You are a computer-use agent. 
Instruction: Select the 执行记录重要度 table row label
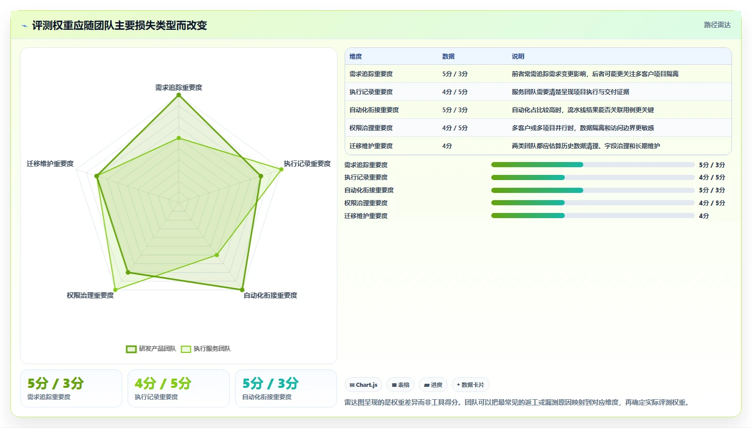(x=371, y=92)
